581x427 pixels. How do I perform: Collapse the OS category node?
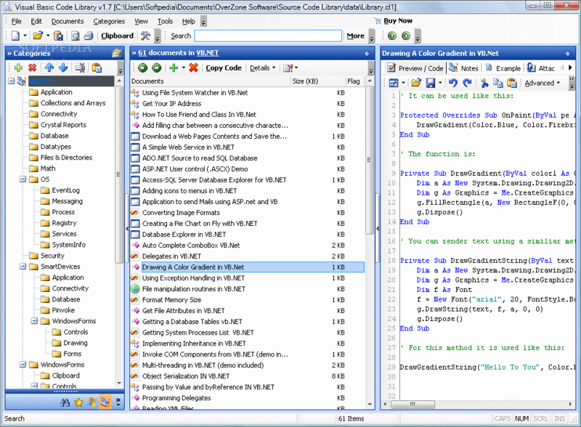click(x=23, y=179)
